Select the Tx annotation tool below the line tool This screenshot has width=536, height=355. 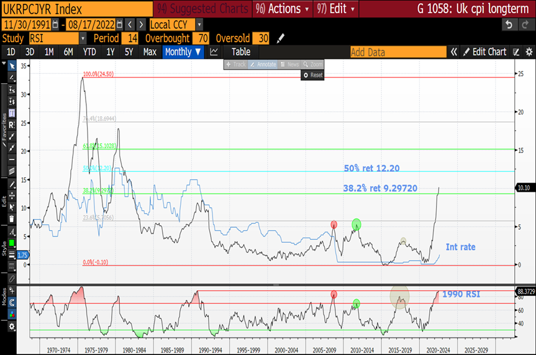(x=12, y=90)
